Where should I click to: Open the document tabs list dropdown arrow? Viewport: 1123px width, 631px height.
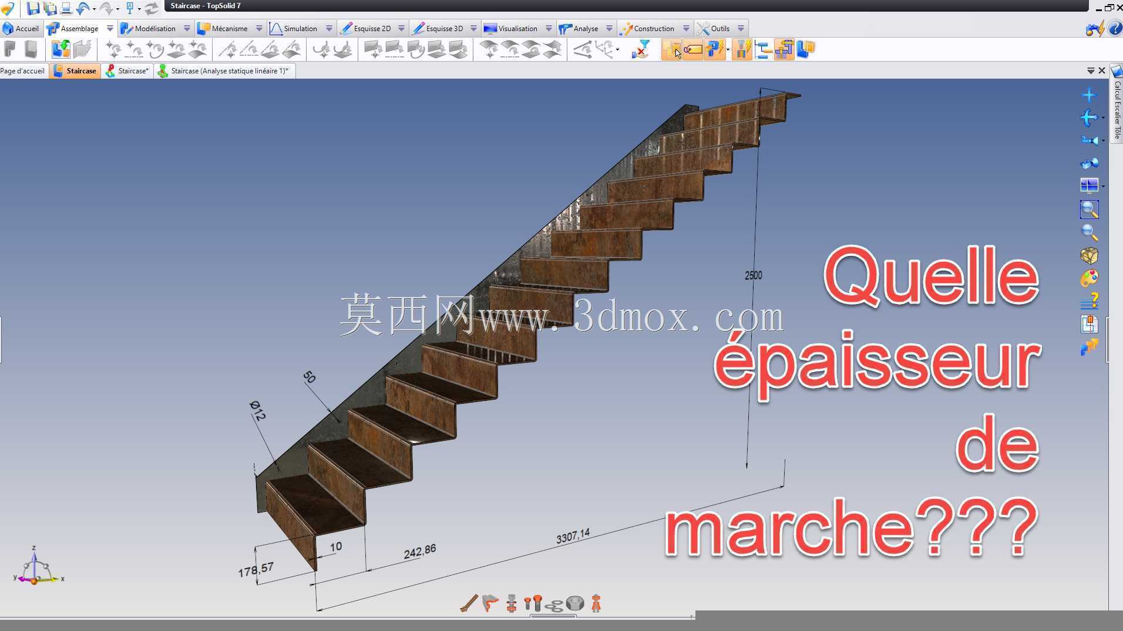(x=1091, y=70)
